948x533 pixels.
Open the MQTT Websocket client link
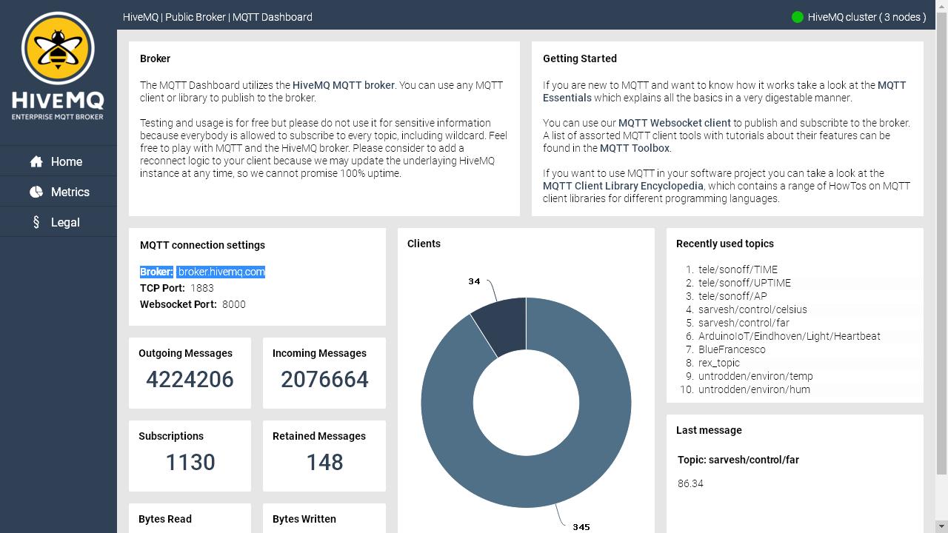tap(674, 123)
